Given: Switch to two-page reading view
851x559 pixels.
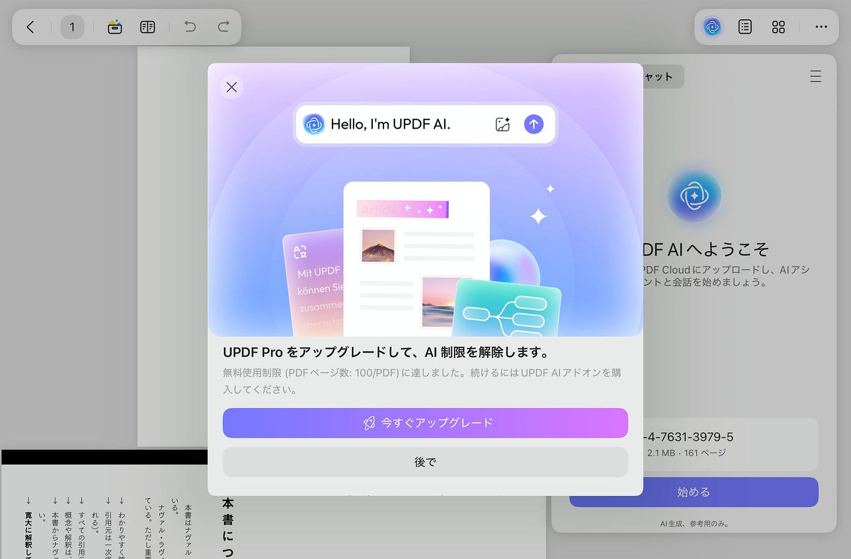Looking at the screenshot, I should tap(147, 27).
